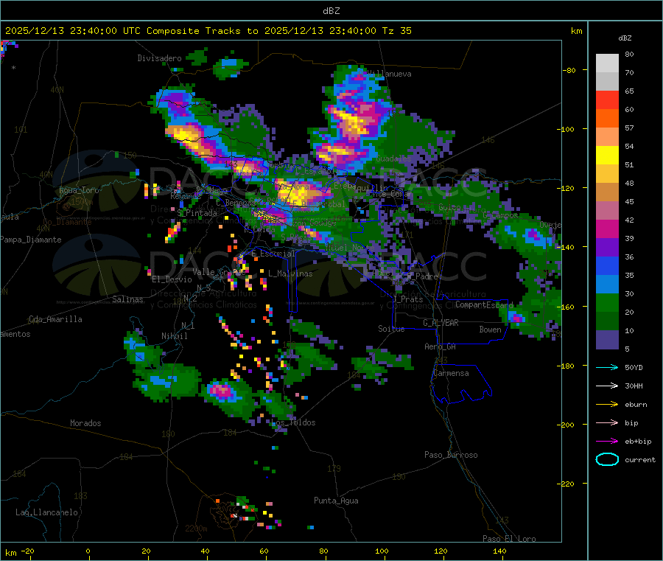
Task: Click the magenta eb+bip arrow in legend
Action: pos(607,442)
